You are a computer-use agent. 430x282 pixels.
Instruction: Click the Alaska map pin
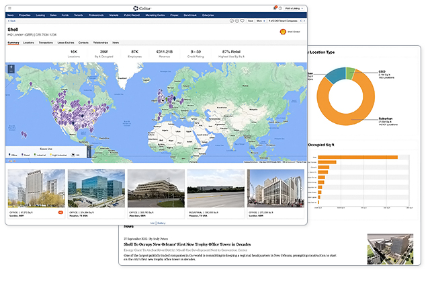[31, 84]
